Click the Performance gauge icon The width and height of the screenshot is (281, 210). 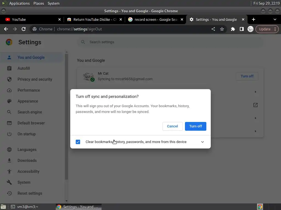pyautogui.click(x=9, y=90)
